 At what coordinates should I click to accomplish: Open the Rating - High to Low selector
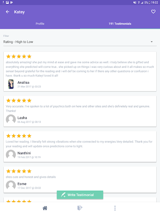[80, 42]
